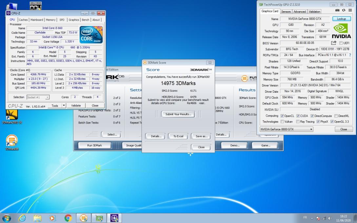Switch to the CPU-Z Graphics tab
Image resolution: width=357 pixels, height=223 pixels.
coord(74,20)
